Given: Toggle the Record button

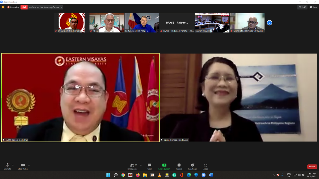Looking at the screenshot, I should [179, 166].
